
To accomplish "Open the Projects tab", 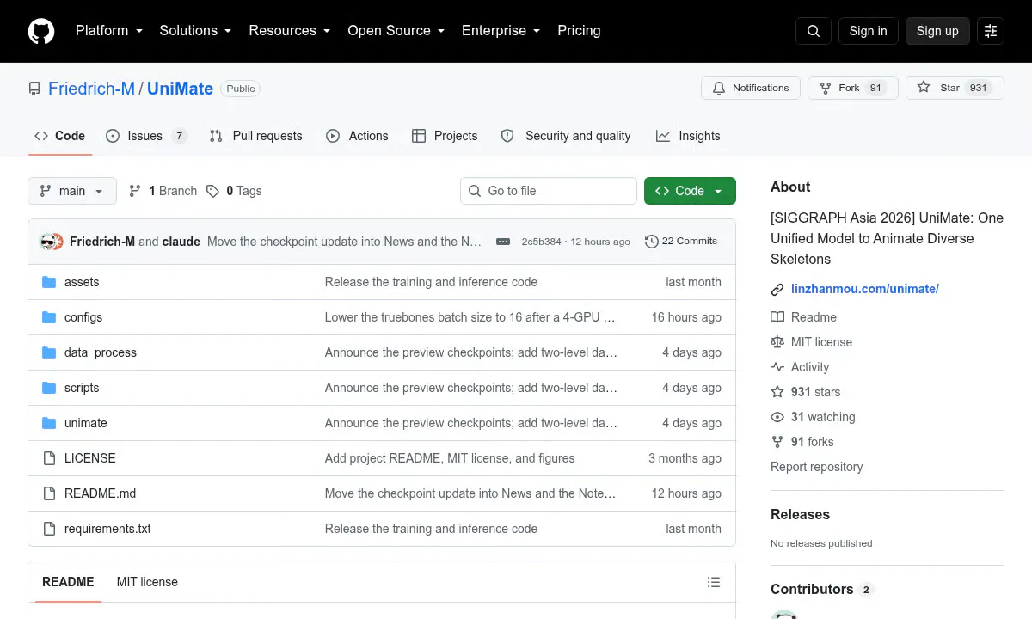I will [x=445, y=136].
